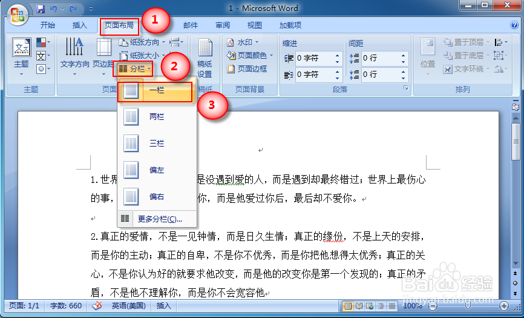Click the Word Help question mark icon

(x=514, y=25)
